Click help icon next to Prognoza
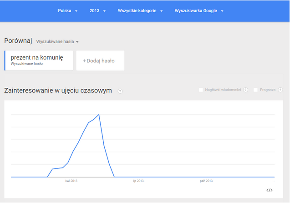The width and height of the screenshot is (290, 203). tap(280, 90)
